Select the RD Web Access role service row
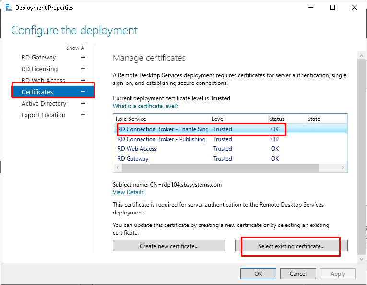This screenshot has height=285, width=367. click(x=137, y=149)
